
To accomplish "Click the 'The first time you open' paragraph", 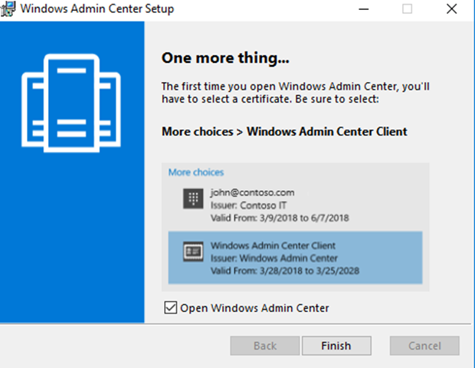I will (x=296, y=93).
